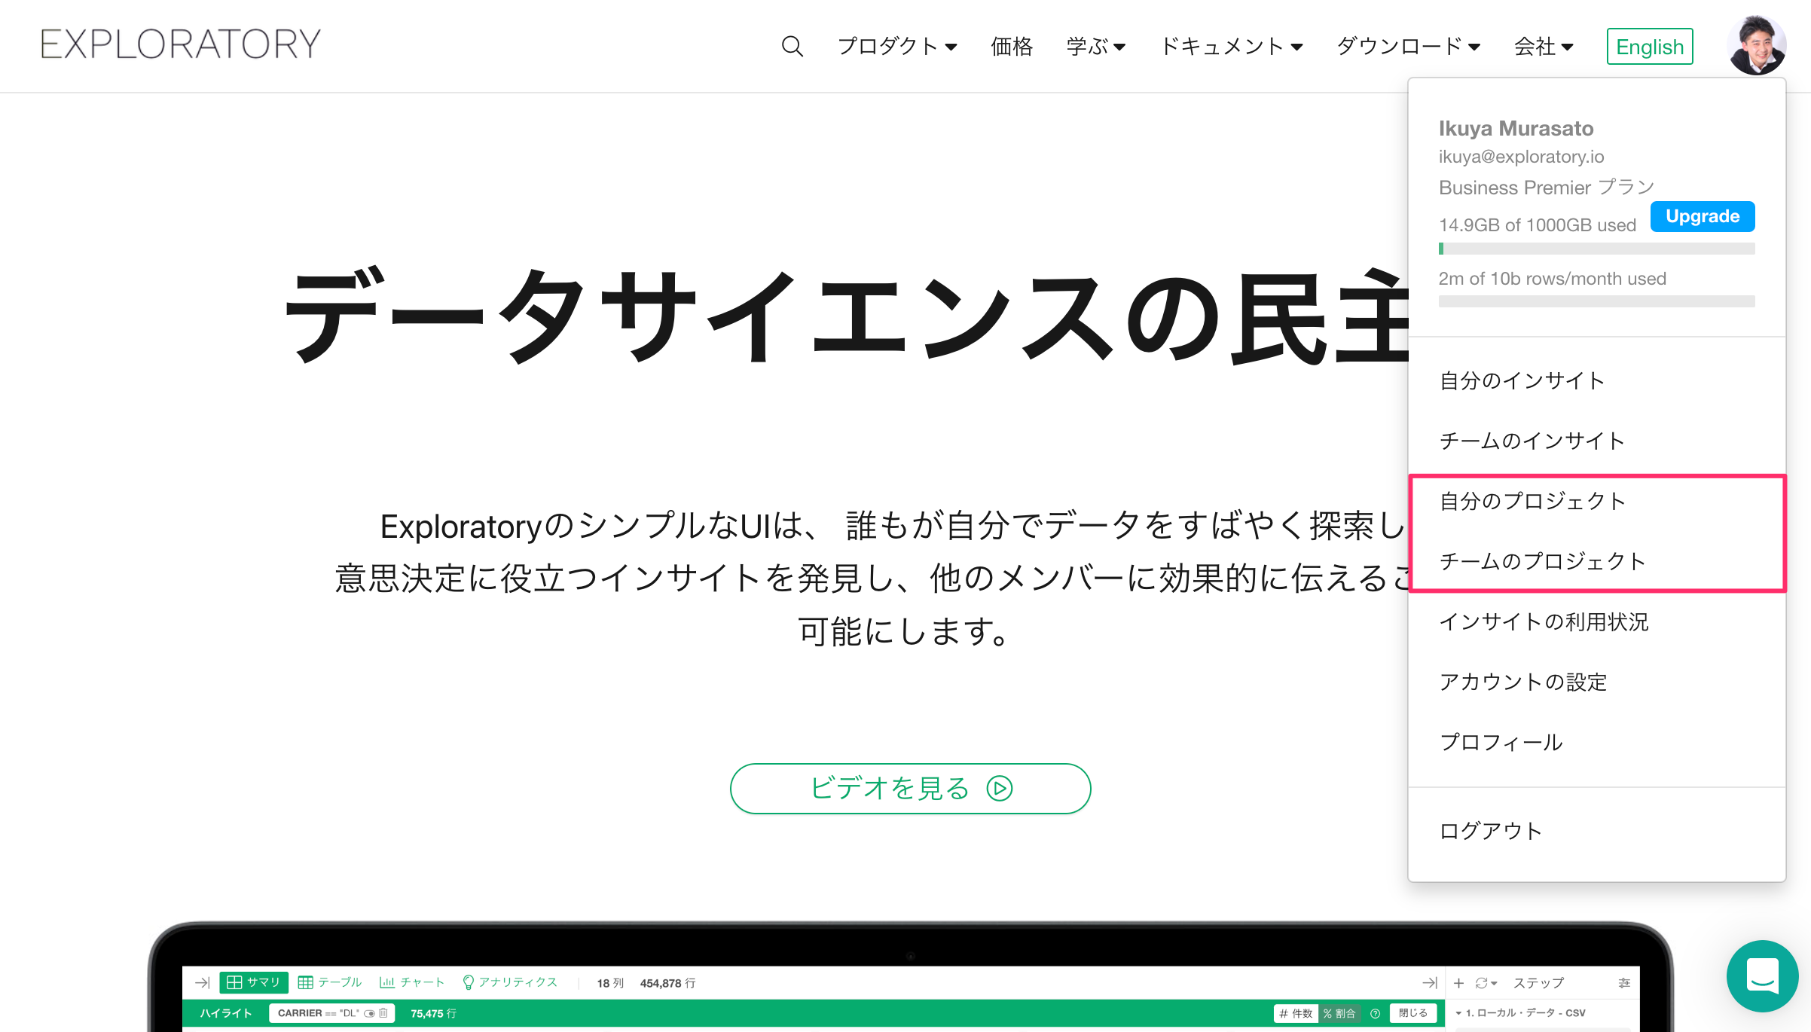This screenshot has width=1811, height=1032.
Task: Open the チャート view
Action: [412, 982]
